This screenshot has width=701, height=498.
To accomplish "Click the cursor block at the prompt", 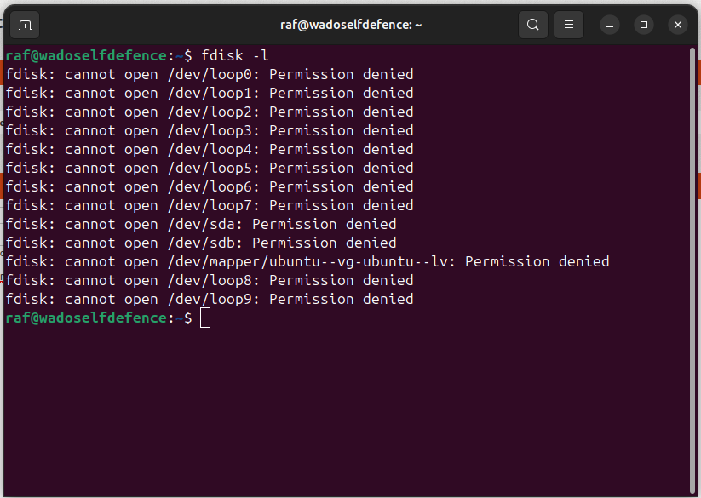I will click(205, 318).
